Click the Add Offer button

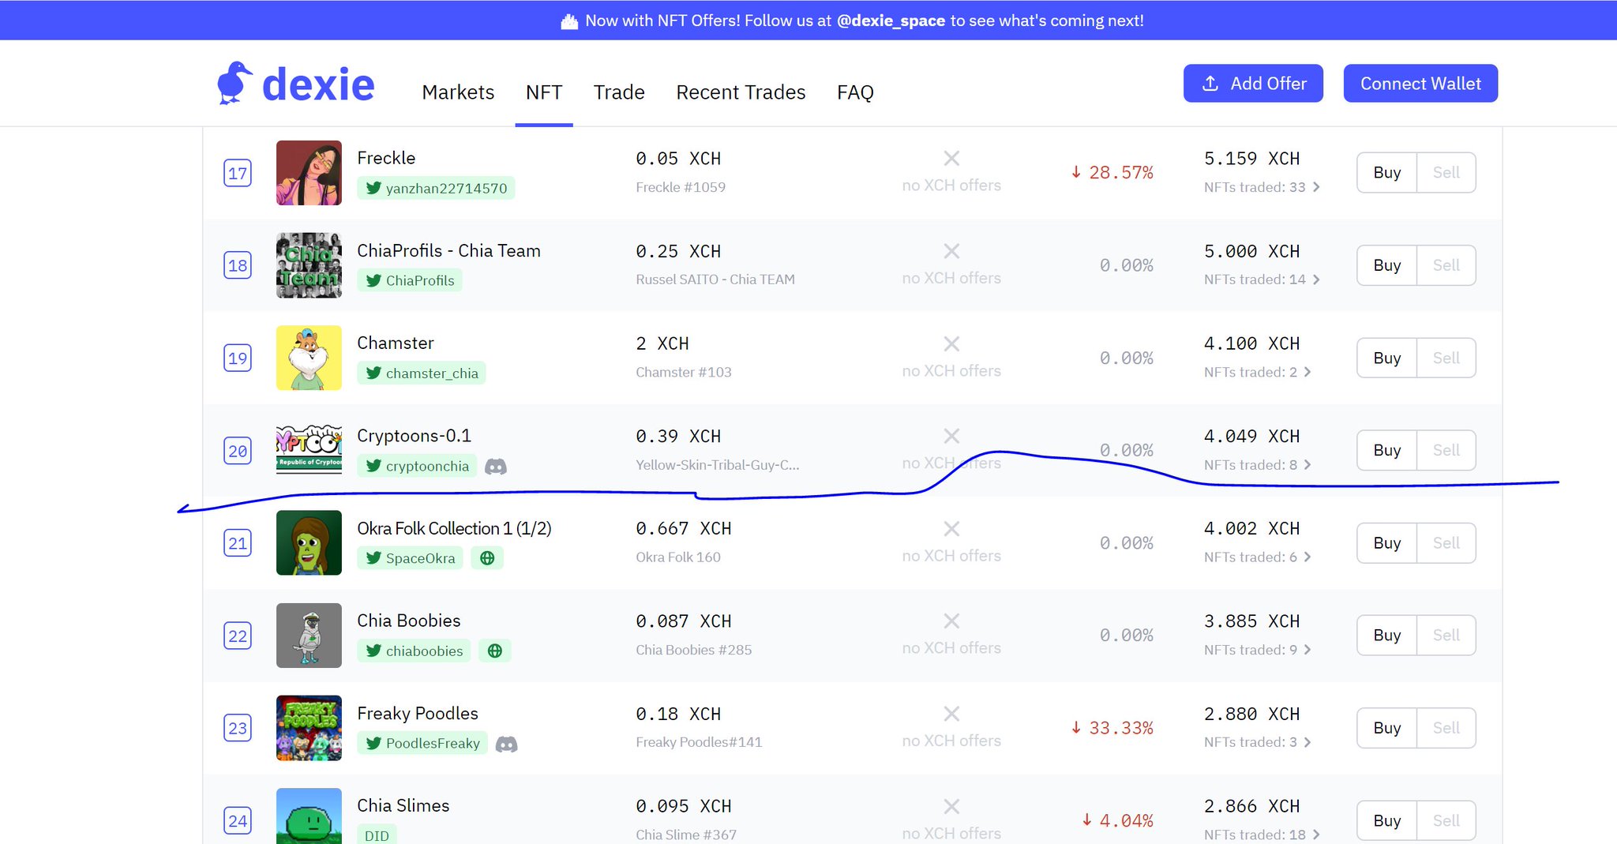[x=1253, y=83]
